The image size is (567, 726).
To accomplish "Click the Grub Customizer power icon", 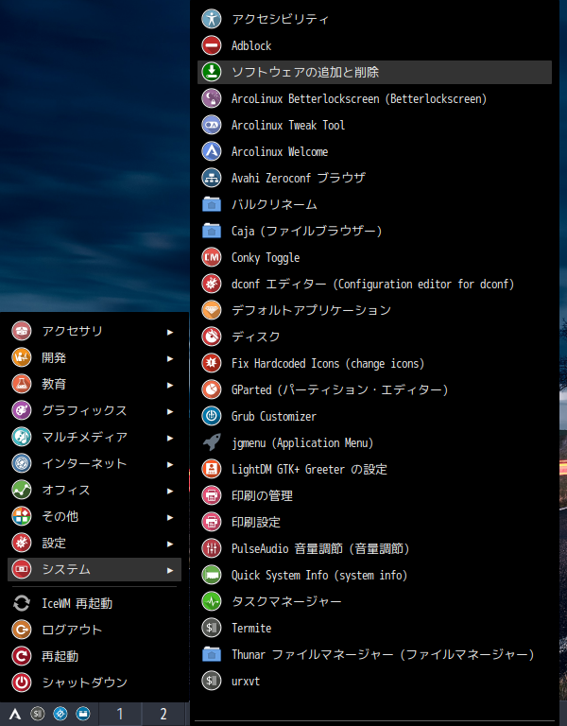I will 212,416.
